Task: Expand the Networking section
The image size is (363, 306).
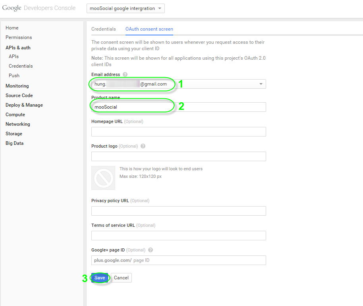Action: click(x=18, y=124)
